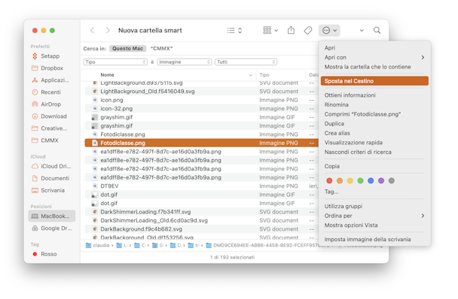Open the ellipsis action menu button
This screenshot has height=299, width=458.
tap(329, 30)
